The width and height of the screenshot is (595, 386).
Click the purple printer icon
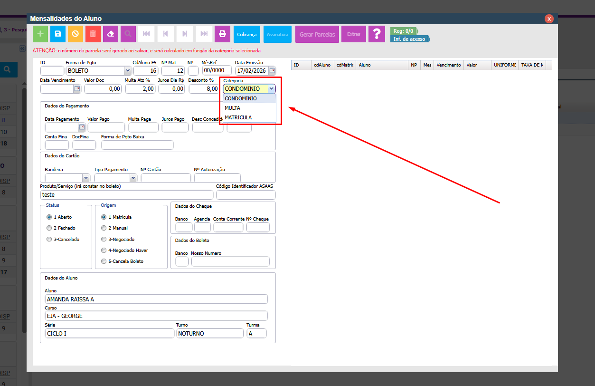(222, 34)
